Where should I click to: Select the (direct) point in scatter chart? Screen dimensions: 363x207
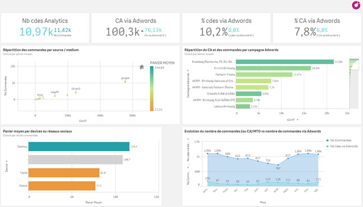point(76,92)
